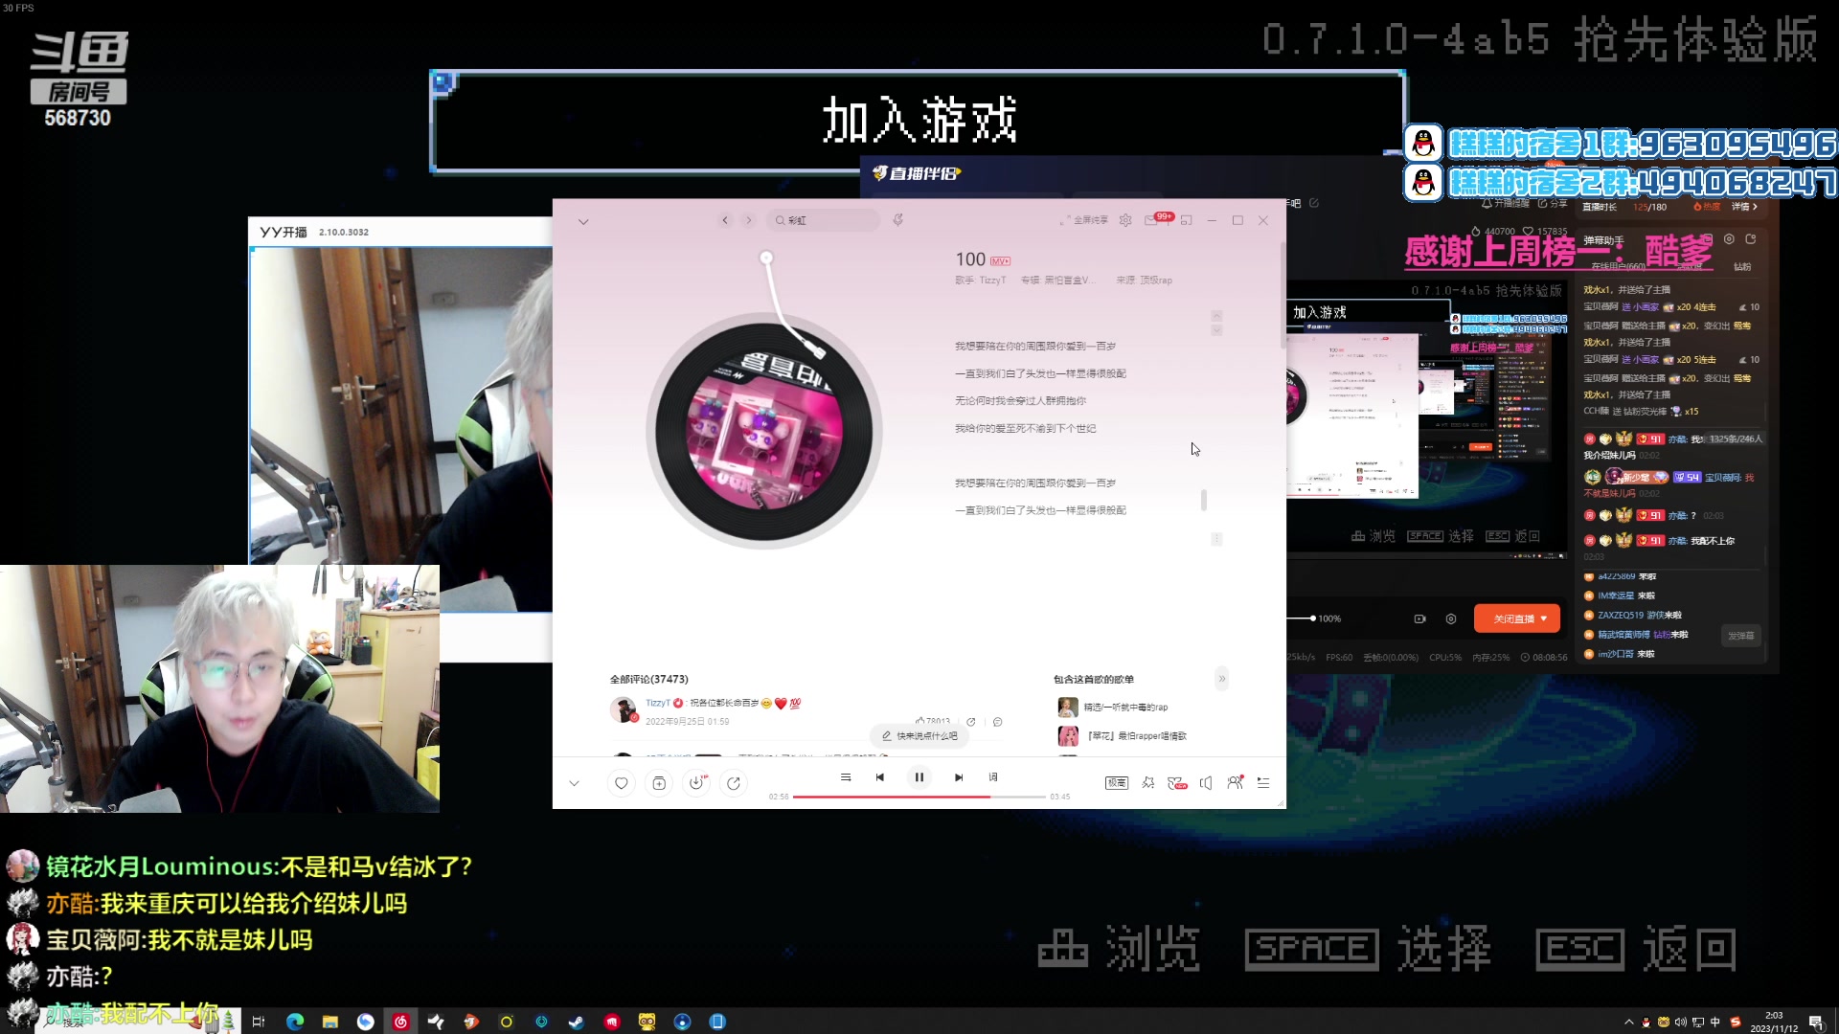Viewport: 1839px width, 1034px height.
Task: Show hidden system tray icons chevron
Action: coord(1628,1023)
